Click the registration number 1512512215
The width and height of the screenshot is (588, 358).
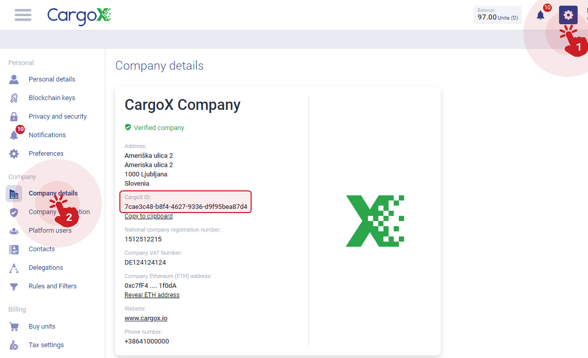[143, 239]
